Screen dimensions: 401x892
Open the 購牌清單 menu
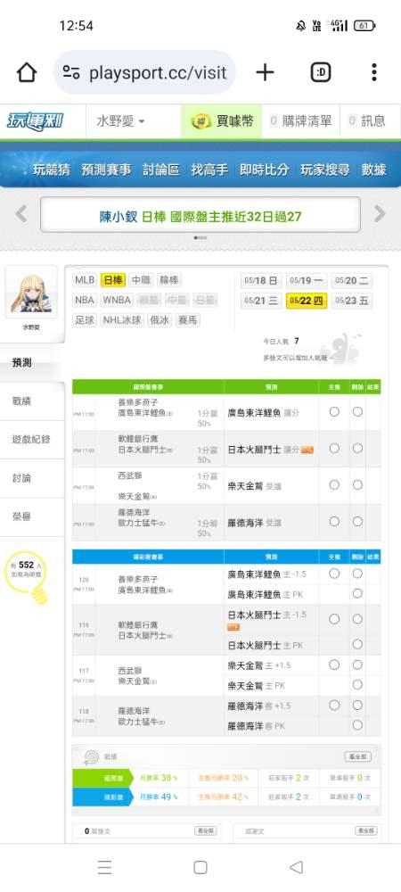click(300, 121)
